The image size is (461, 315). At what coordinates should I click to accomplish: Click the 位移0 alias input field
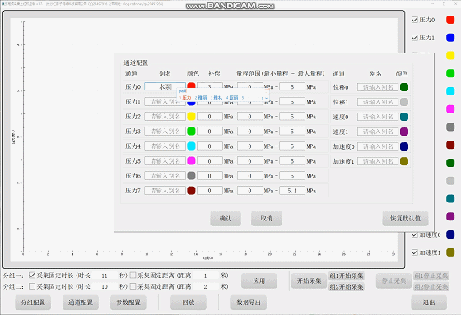tap(378, 87)
